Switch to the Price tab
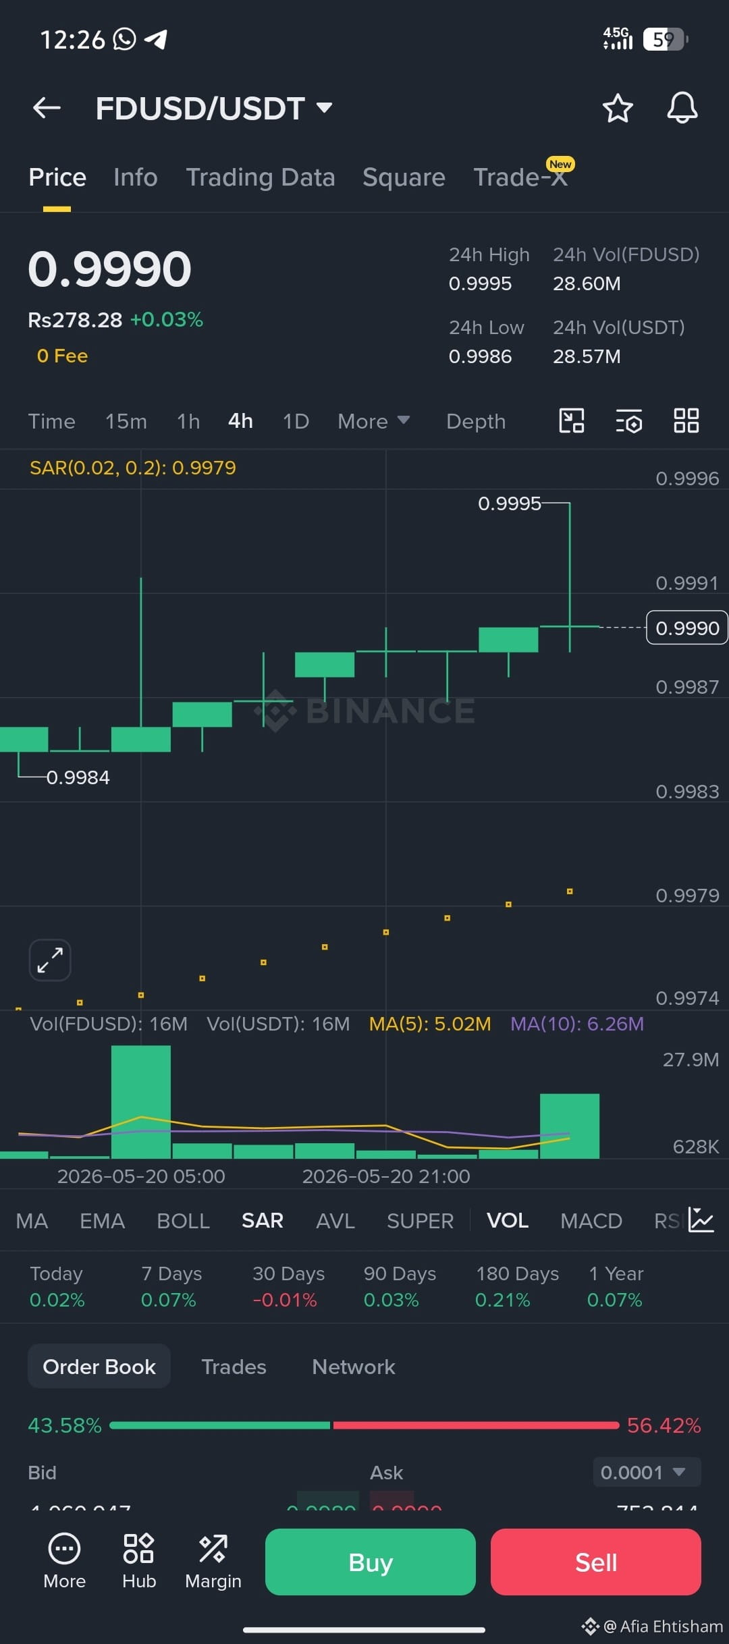Image resolution: width=729 pixels, height=1644 pixels. 57,177
